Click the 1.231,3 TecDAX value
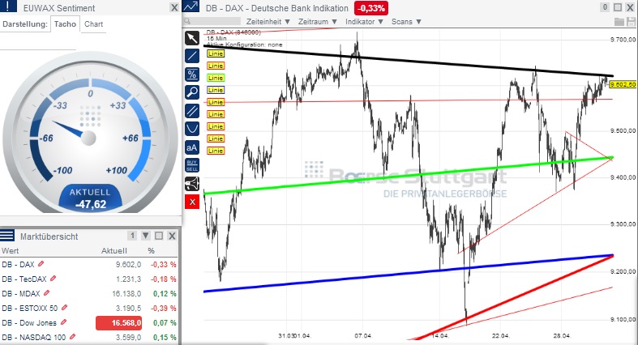This screenshot has width=638, height=345. [129, 279]
